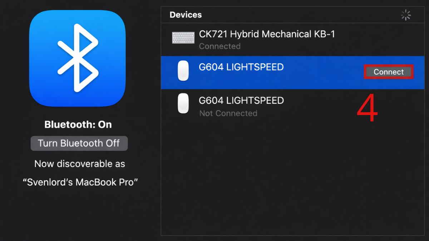Click the scanning spinner in the Devices header
The image size is (429, 241).
(x=406, y=15)
